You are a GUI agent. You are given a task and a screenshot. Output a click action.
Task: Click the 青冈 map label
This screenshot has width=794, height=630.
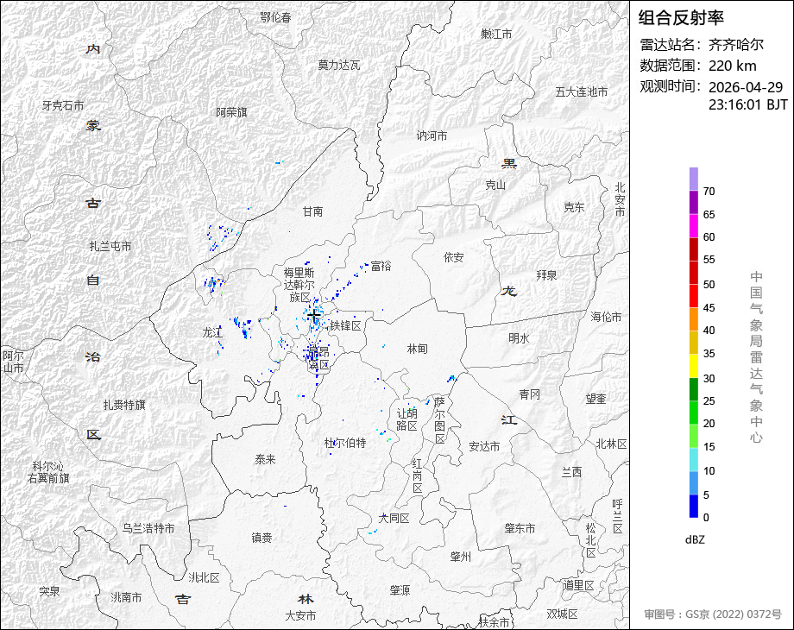tap(530, 394)
